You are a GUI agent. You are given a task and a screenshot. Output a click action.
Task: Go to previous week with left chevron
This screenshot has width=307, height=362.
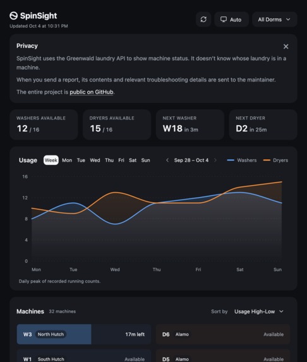(x=167, y=160)
